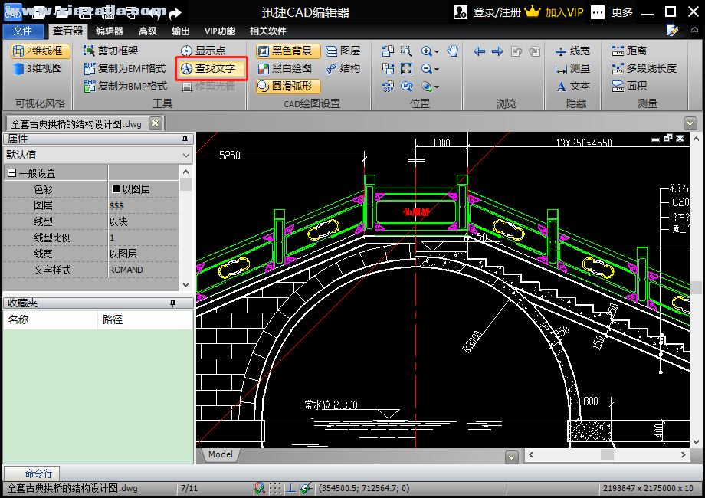Select the 面积 area measure tool
Image resolution: width=705 pixels, height=498 pixels.
(x=629, y=86)
